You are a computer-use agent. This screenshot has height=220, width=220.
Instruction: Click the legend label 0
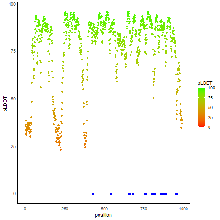point(209,127)
